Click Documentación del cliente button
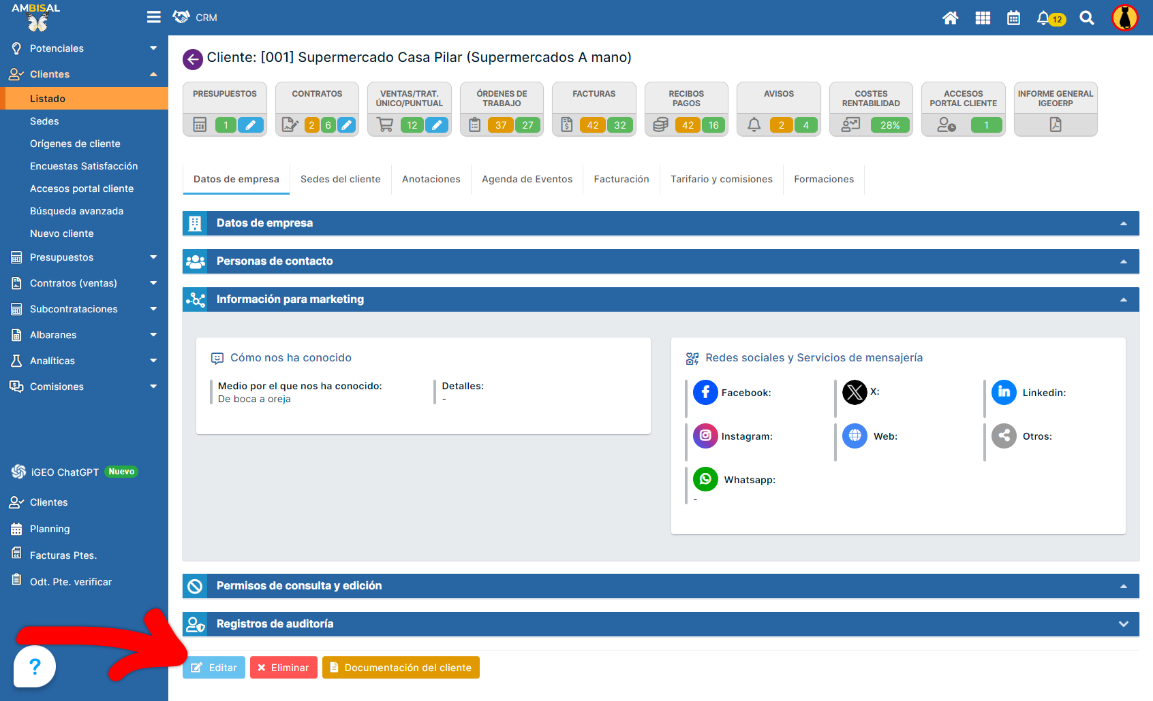Screen dimensions: 1153x701 tap(401, 668)
